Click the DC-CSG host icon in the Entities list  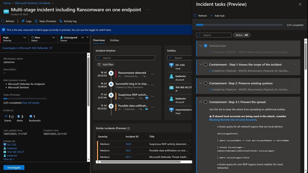tap(171, 65)
